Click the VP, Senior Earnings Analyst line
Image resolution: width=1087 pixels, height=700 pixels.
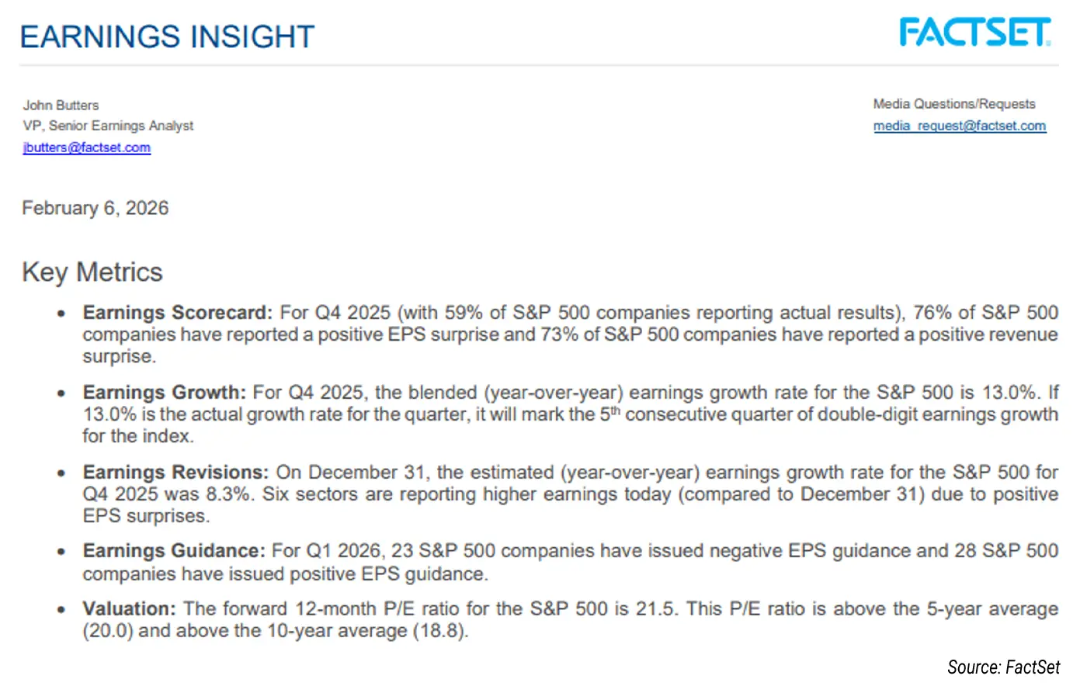(x=108, y=126)
